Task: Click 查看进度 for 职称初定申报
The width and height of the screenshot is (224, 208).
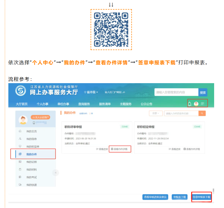Action: point(175,149)
